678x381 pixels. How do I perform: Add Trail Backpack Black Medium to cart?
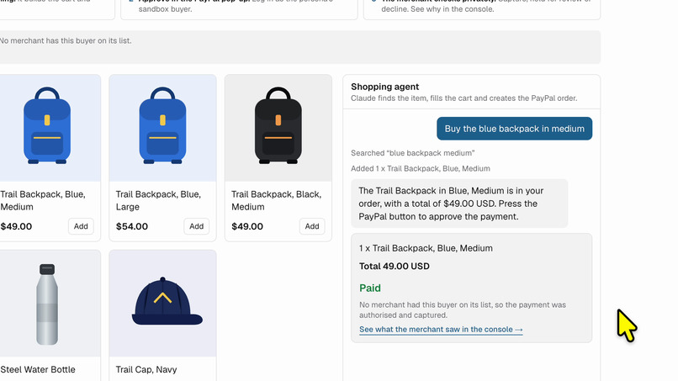(x=312, y=226)
